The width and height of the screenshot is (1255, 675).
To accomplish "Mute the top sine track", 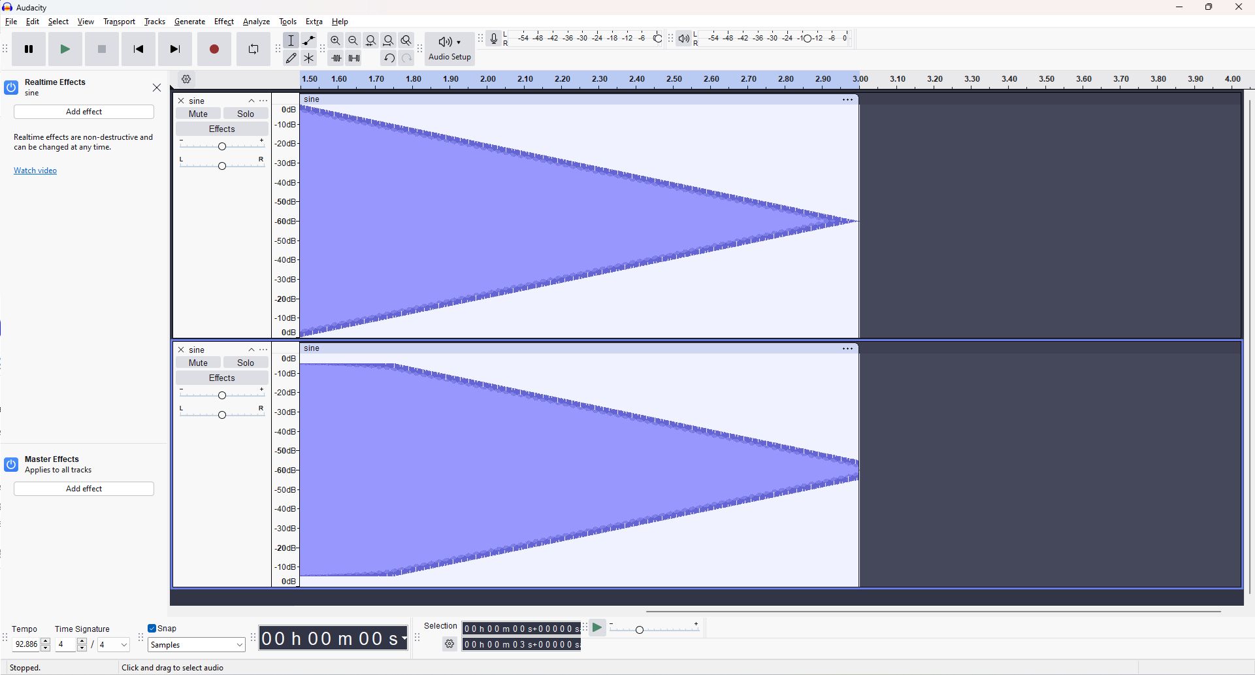I will (198, 113).
